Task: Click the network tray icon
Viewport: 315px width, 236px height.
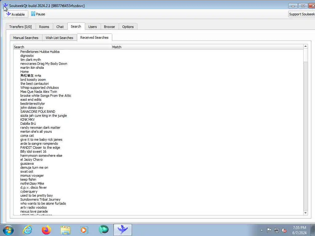Action: (x=277, y=230)
